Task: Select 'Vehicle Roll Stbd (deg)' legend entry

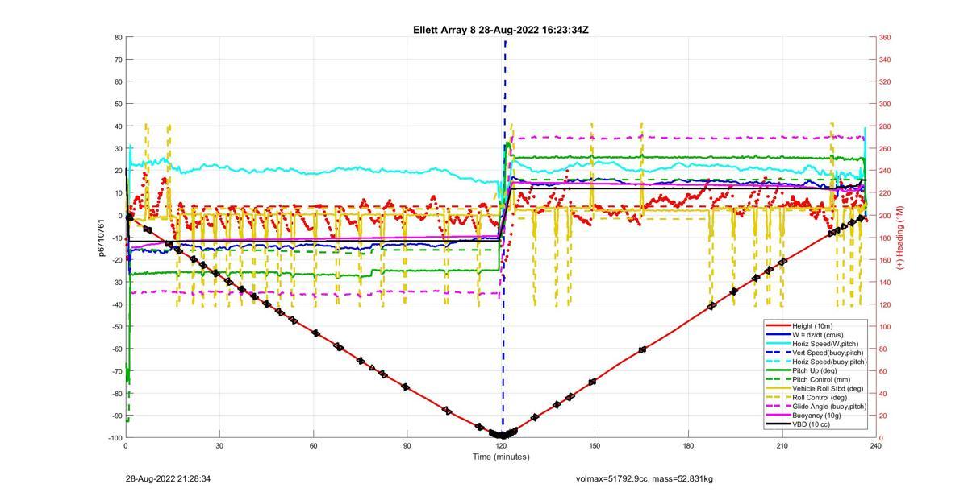Action: 828,388
